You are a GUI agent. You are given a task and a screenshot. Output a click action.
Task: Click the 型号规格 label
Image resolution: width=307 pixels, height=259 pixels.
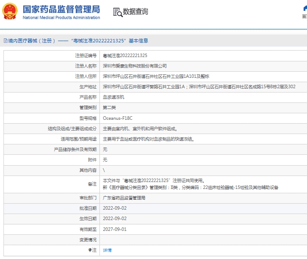point(88,118)
